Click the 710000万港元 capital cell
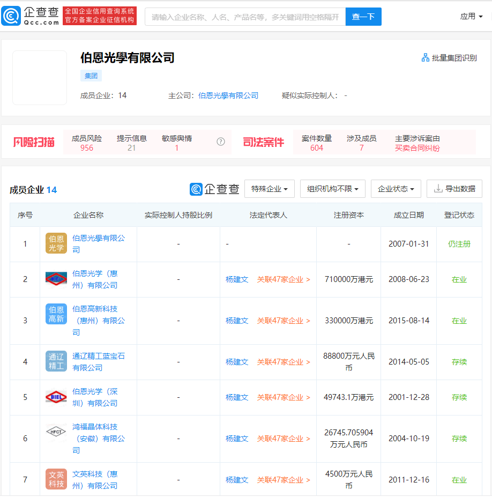Screen dimensions: 492x497 click(348, 279)
